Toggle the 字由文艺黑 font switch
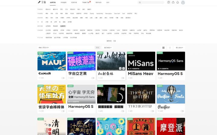 coord(93,78)
